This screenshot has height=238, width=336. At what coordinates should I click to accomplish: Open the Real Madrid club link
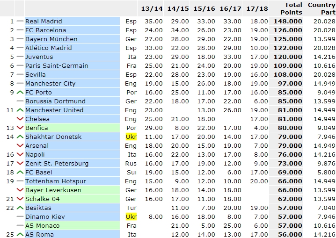click(44, 22)
